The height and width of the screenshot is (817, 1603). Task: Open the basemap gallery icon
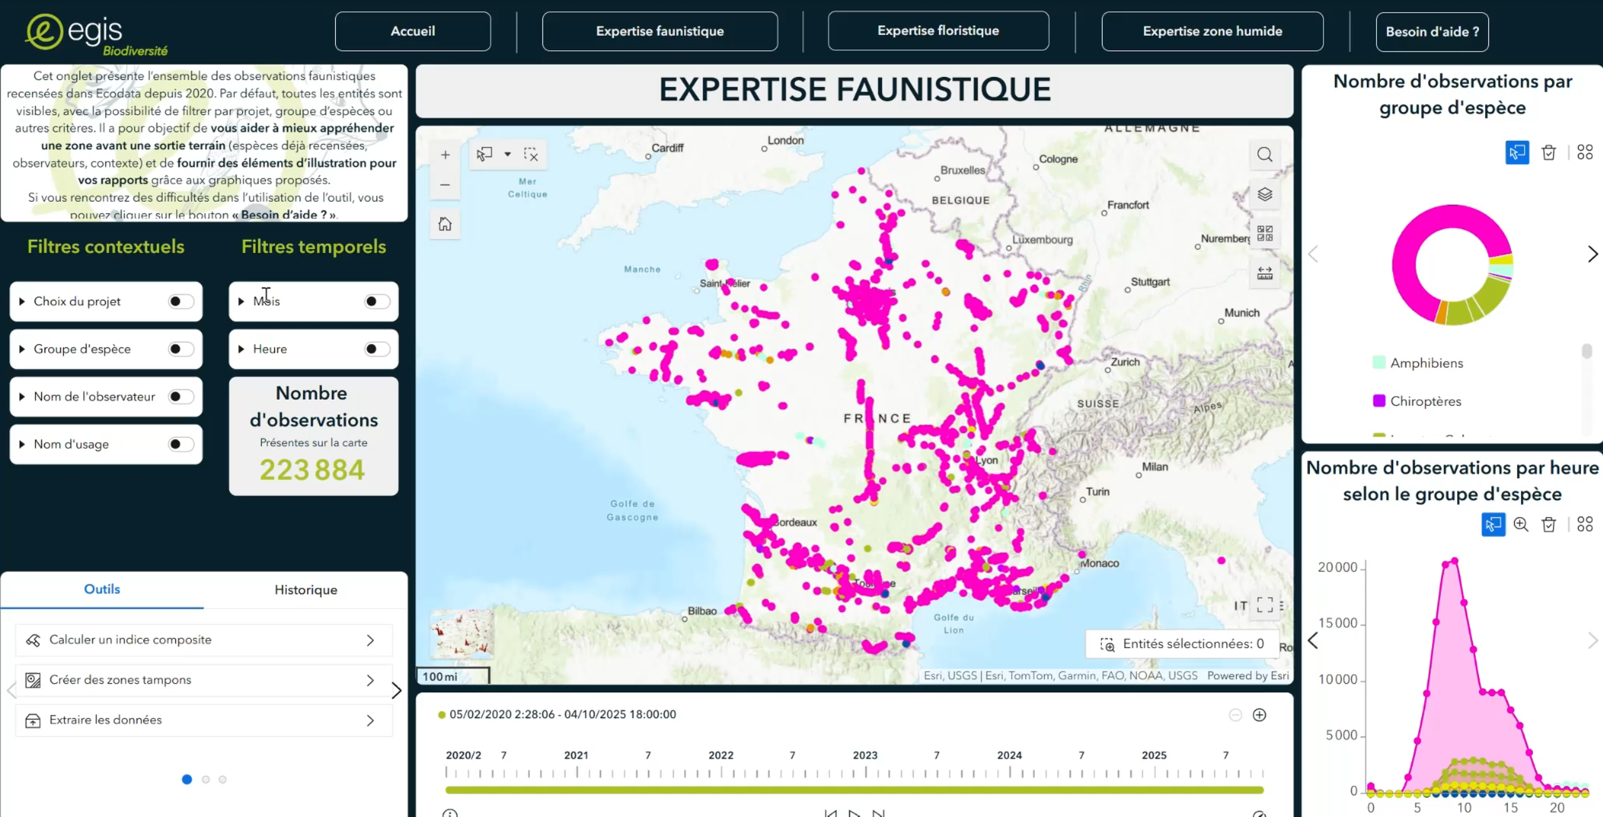click(1264, 234)
